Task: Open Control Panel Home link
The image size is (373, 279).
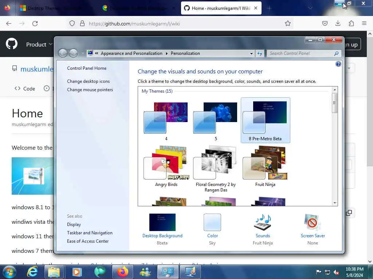Action: 87,68
